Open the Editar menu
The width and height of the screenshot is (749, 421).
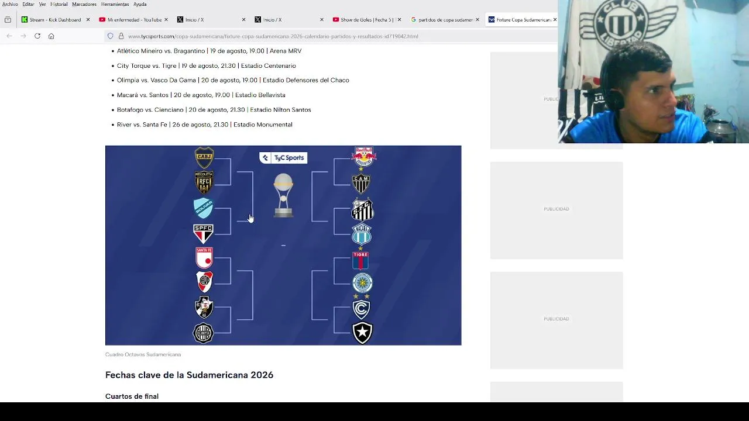(x=28, y=4)
